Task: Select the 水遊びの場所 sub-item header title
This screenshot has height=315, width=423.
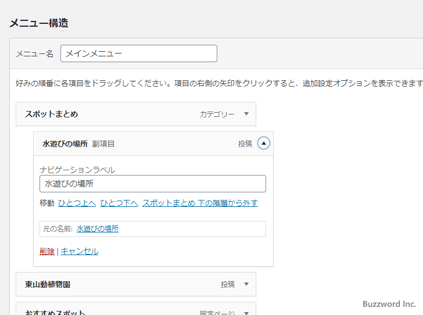Action: coord(65,144)
